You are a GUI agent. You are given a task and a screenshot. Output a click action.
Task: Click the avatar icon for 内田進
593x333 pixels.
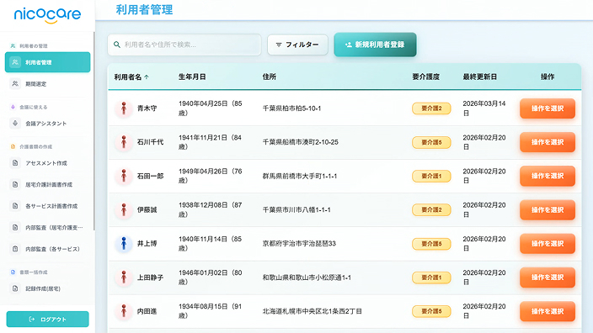click(124, 311)
